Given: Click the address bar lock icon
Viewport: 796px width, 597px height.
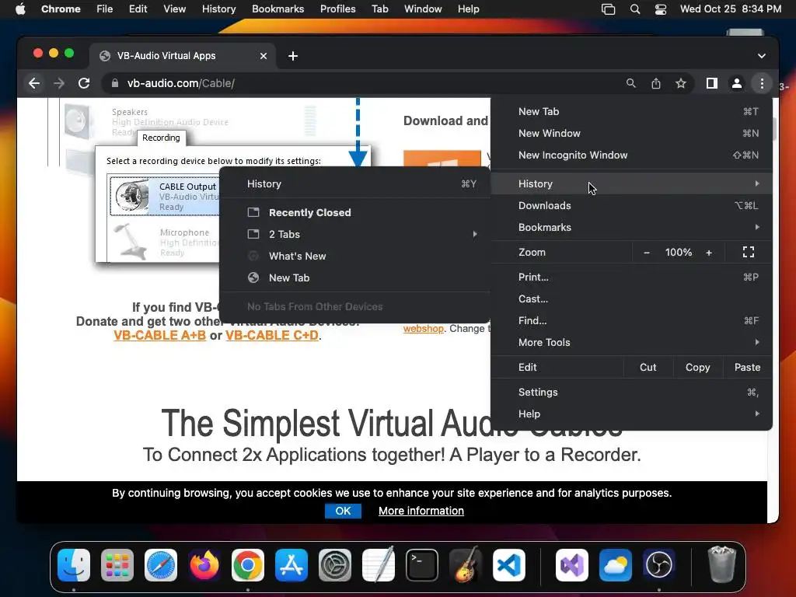Looking at the screenshot, I should (115, 83).
